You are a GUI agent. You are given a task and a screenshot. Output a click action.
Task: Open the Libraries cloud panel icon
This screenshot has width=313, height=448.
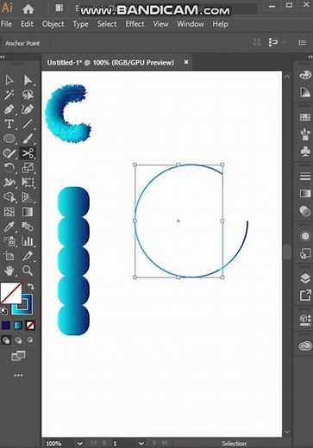(x=305, y=345)
